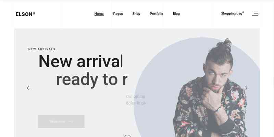Open the Home menu item
The image size is (274, 137).
[99, 14]
